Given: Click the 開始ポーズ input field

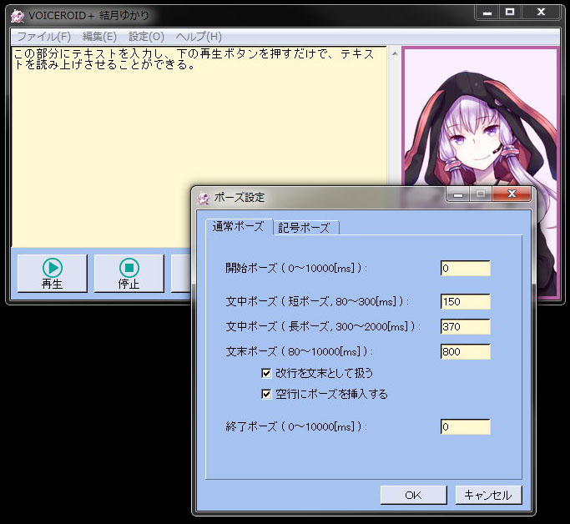Looking at the screenshot, I should tap(466, 268).
